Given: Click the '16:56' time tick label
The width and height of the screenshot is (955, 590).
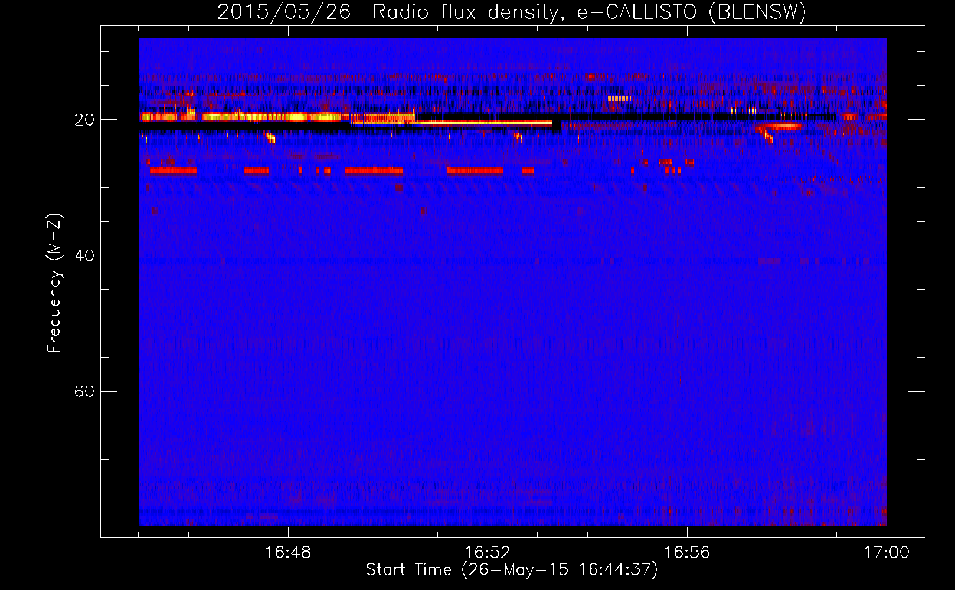Looking at the screenshot, I should coord(687,553).
